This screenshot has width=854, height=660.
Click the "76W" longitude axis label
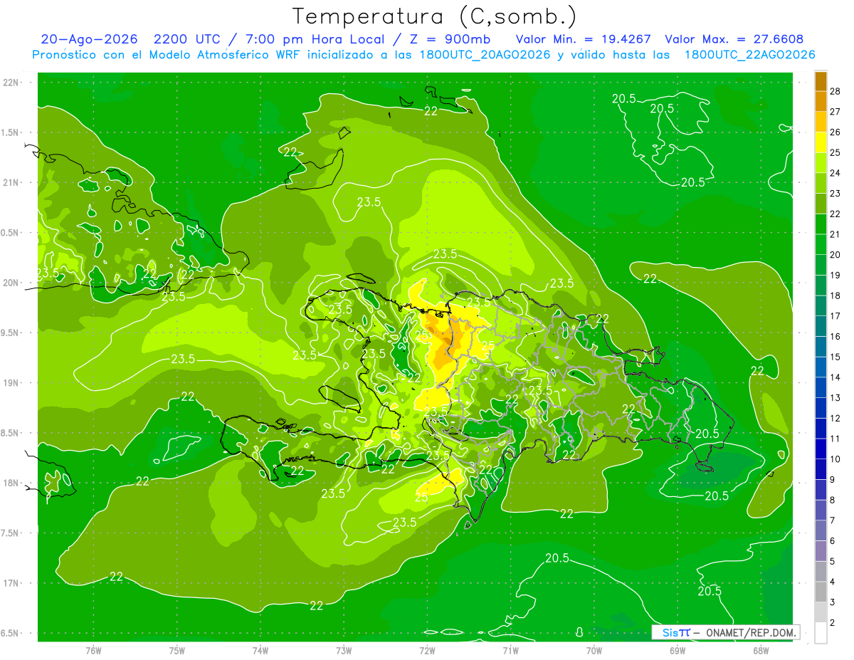pyautogui.click(x=93, y=650)
